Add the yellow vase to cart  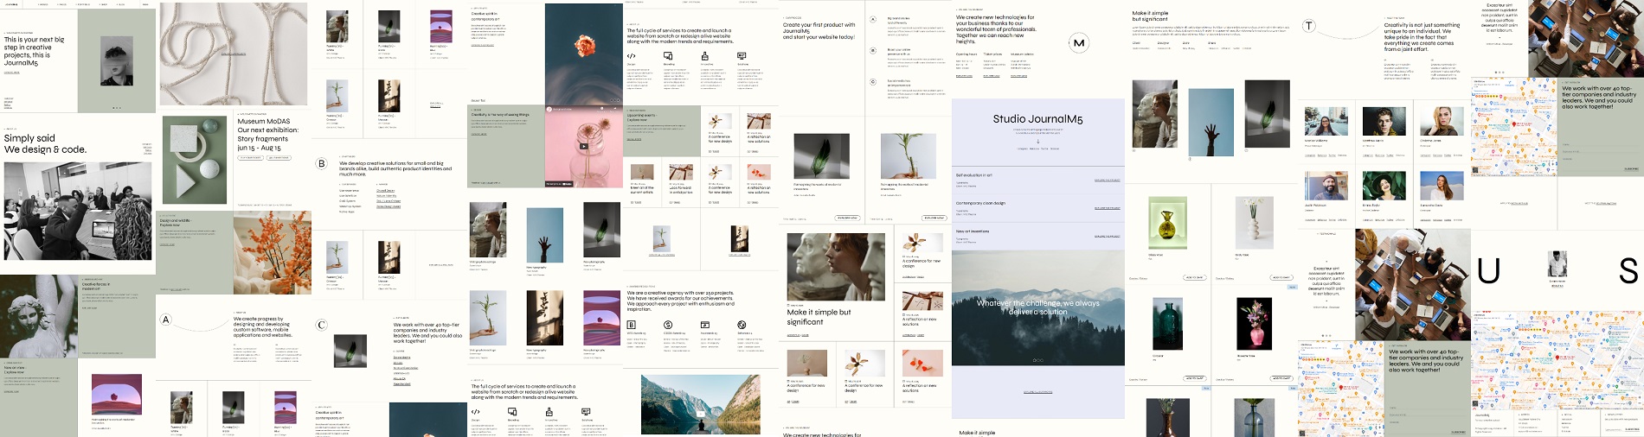coord(1193,277)
